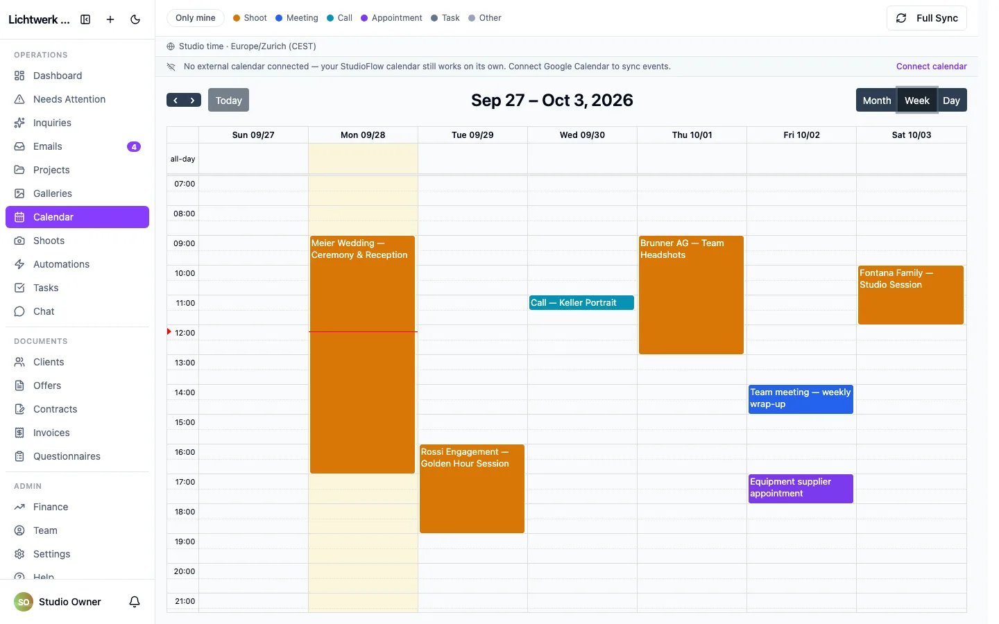Screen dimensions: 999x624
Task: Toggle the Call event type filter
Action: [x=340, y=18]
